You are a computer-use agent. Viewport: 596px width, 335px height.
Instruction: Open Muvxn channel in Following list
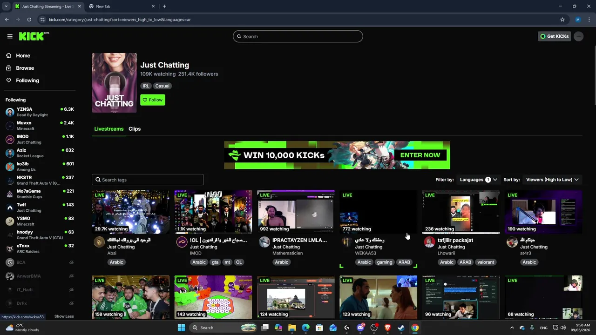click(40, 126)
